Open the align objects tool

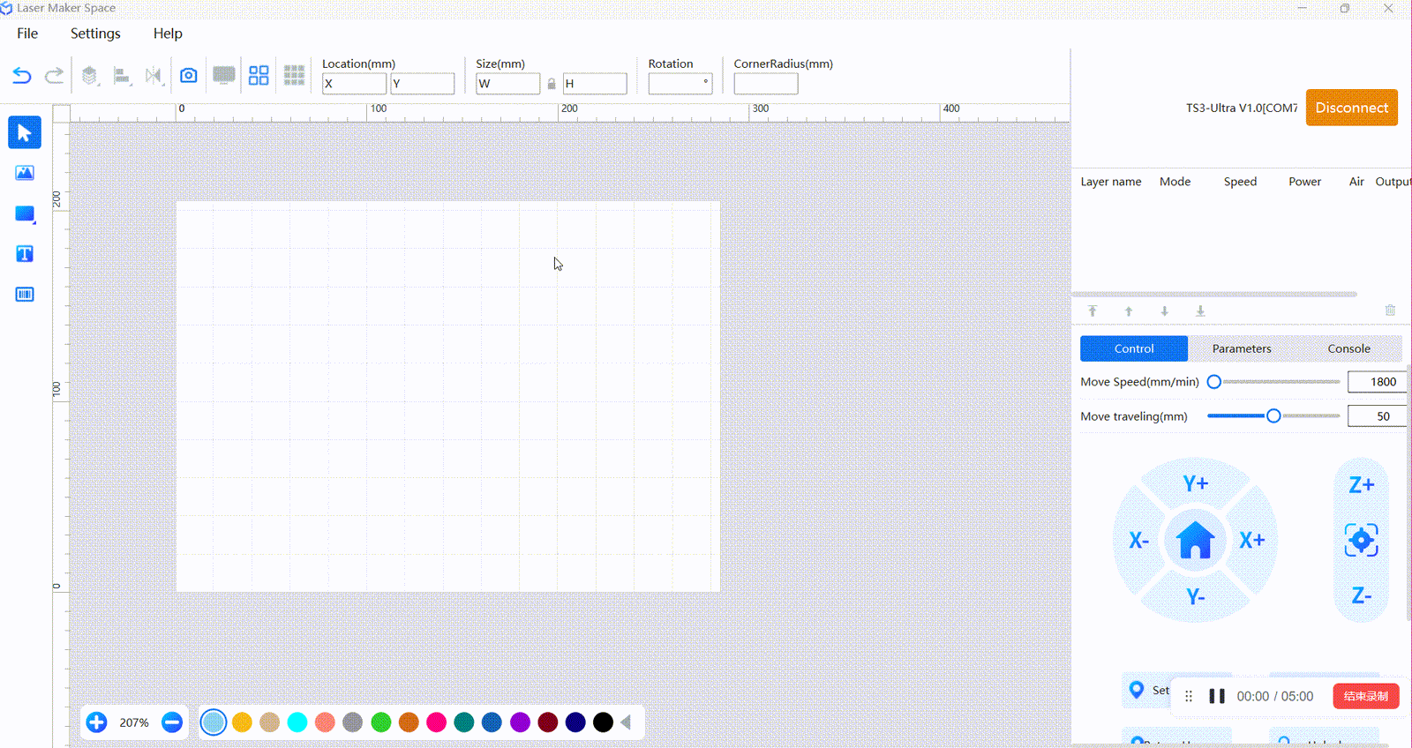122,76
